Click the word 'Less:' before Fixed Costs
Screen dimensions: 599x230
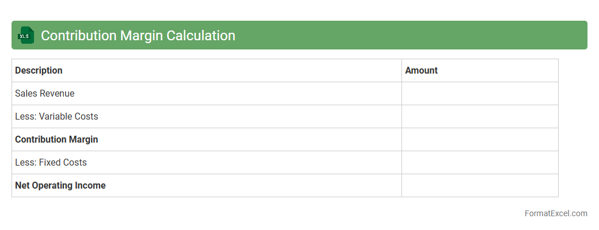[25, 163]
